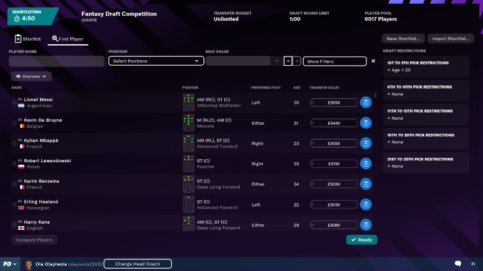This screenshot has width=483, height=271.
Task: Click the person icon beside Lionel Messi
Action: [x=20, y=100]
